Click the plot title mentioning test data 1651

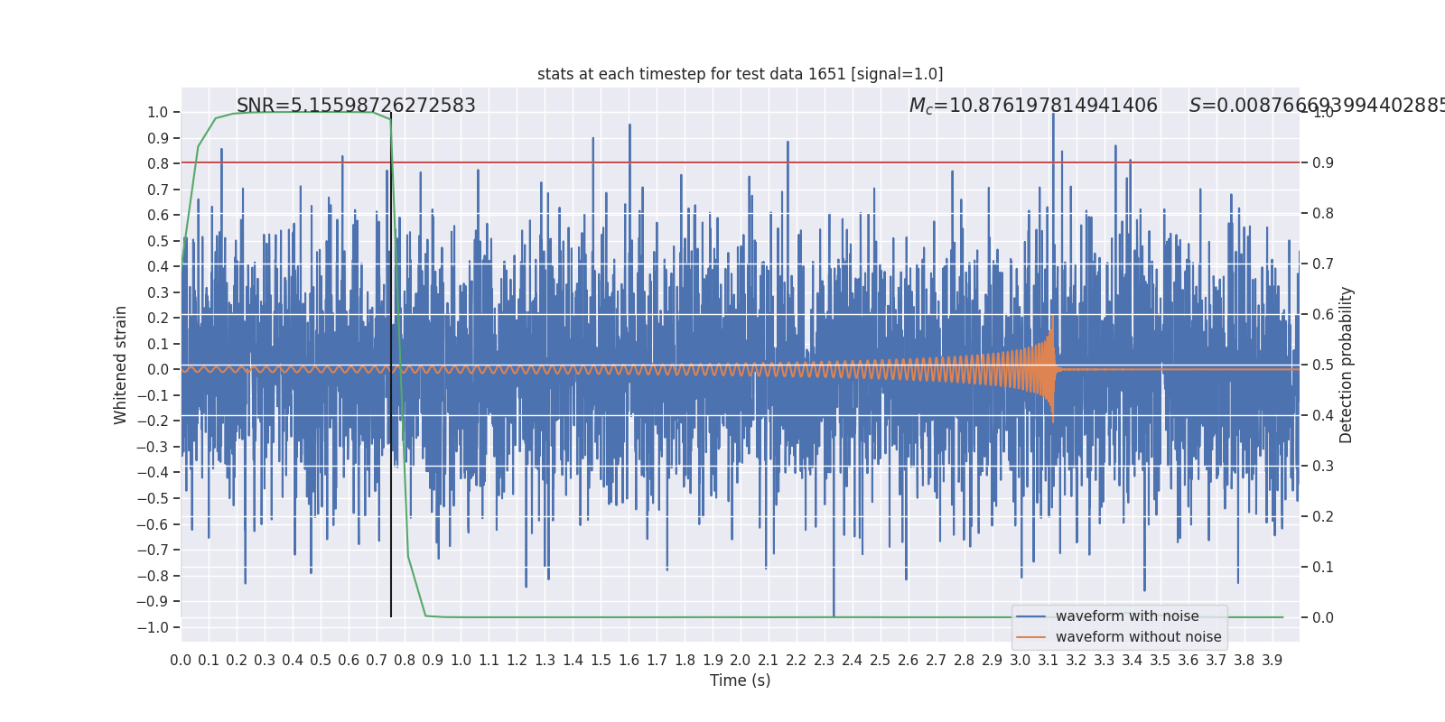pos(740,74)
